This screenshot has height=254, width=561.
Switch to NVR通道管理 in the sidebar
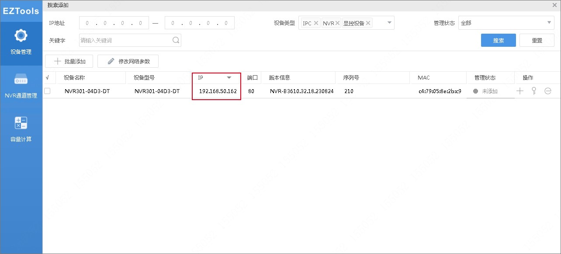(21, 86)
